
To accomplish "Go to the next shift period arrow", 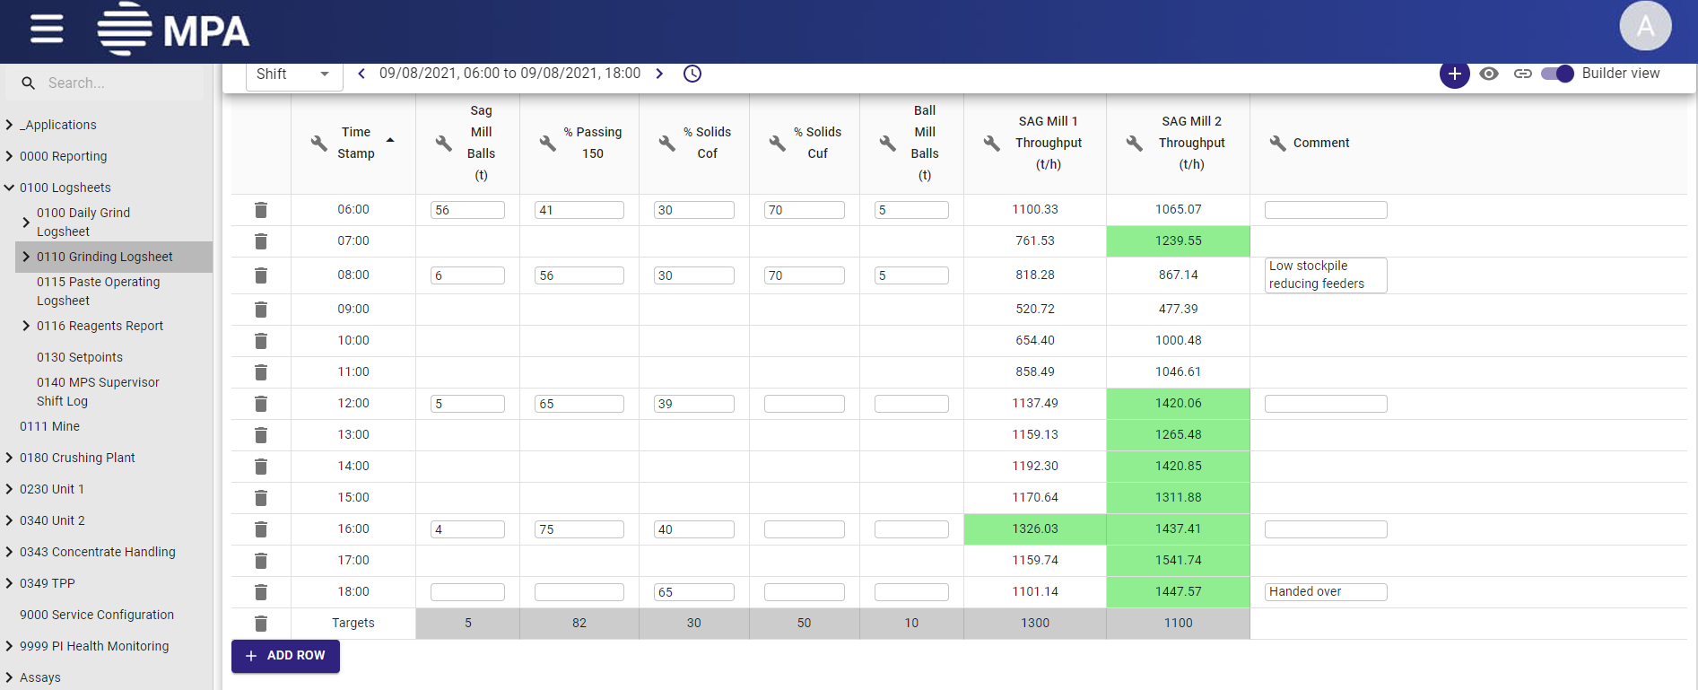I will pyautogui.click(x=659, y=74).
